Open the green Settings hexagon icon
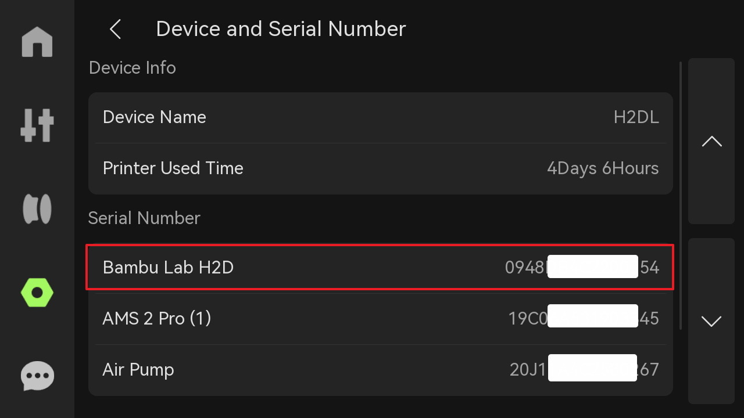Screen dimensions: 744x418 pos(37,293)
